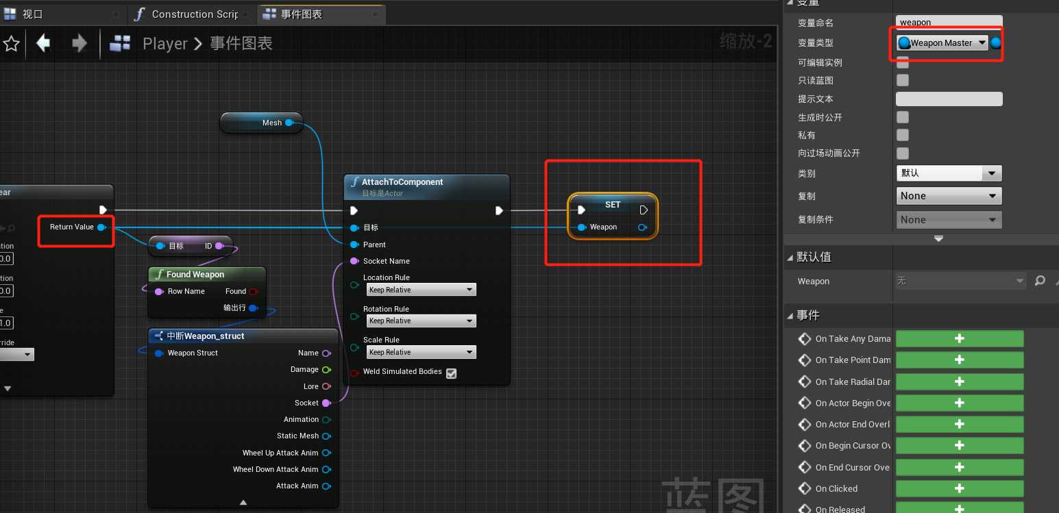Click AttachToComponent execution input pin
Screen dimensions: 1059x513
pos(354,210)
